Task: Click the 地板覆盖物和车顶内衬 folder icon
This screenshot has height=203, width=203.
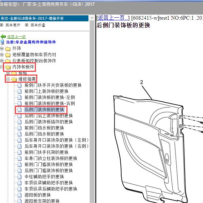Action: [x=8, y=55]
